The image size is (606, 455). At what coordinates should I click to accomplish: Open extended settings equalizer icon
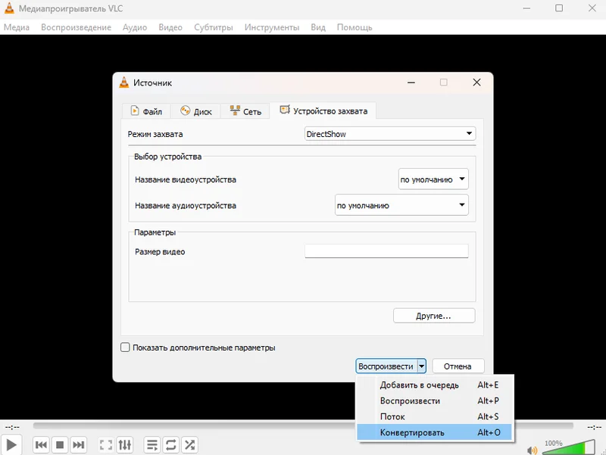125,445
